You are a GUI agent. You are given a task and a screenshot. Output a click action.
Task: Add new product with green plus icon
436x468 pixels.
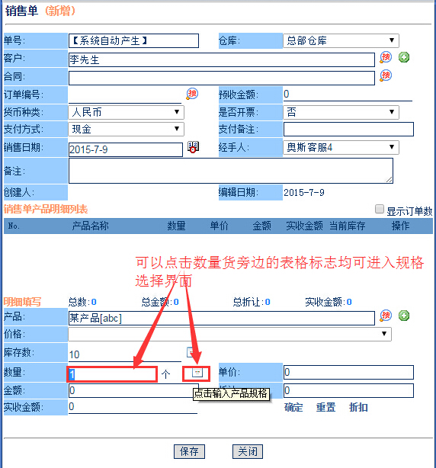404,316
